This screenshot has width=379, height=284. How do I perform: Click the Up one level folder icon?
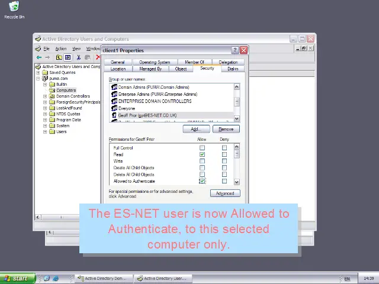click(x=59, y=57)
